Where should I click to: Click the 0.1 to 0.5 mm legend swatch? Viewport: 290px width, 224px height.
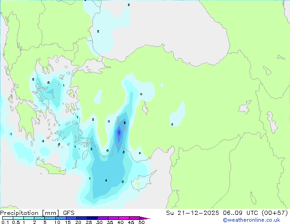coord(8,218)
